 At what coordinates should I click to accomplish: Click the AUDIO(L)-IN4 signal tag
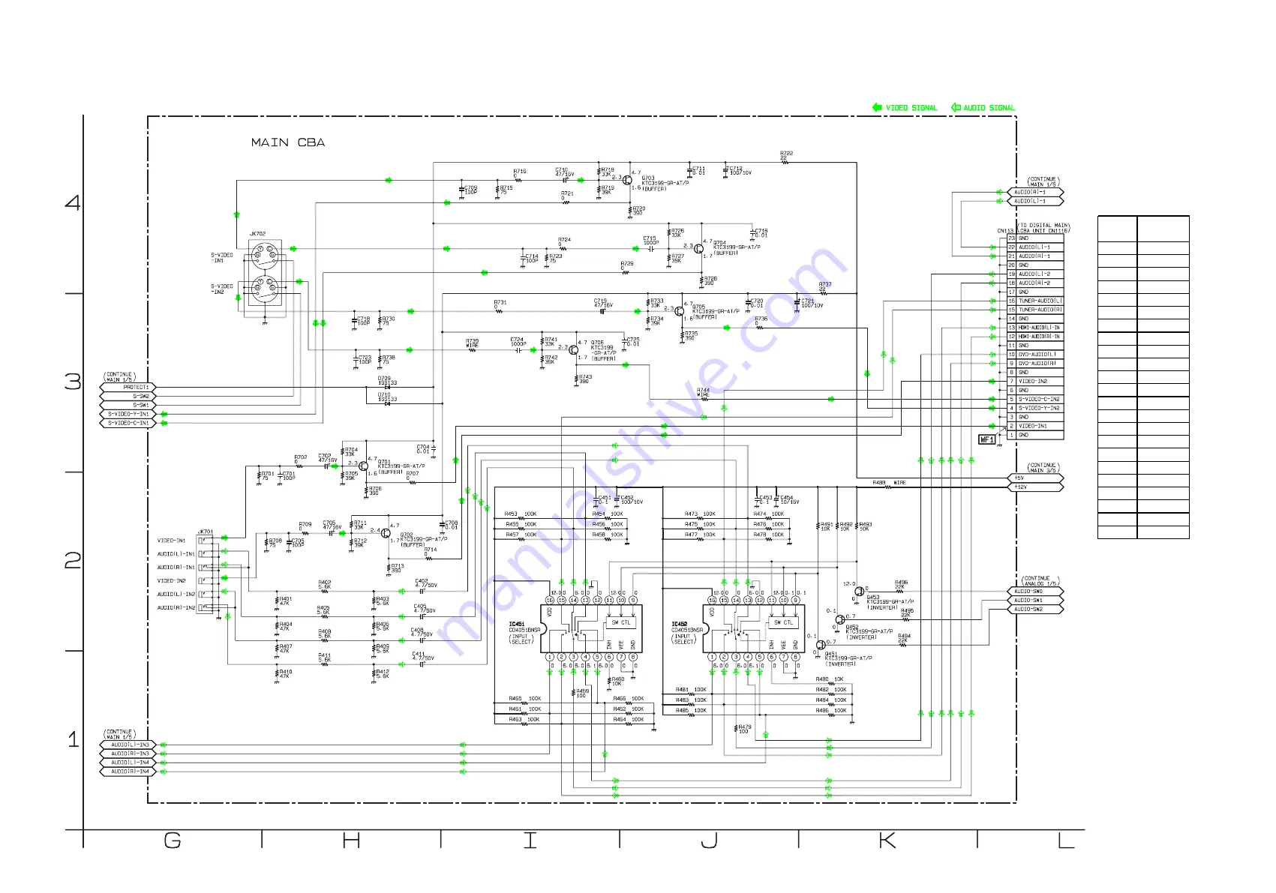[x=128, y=763]
